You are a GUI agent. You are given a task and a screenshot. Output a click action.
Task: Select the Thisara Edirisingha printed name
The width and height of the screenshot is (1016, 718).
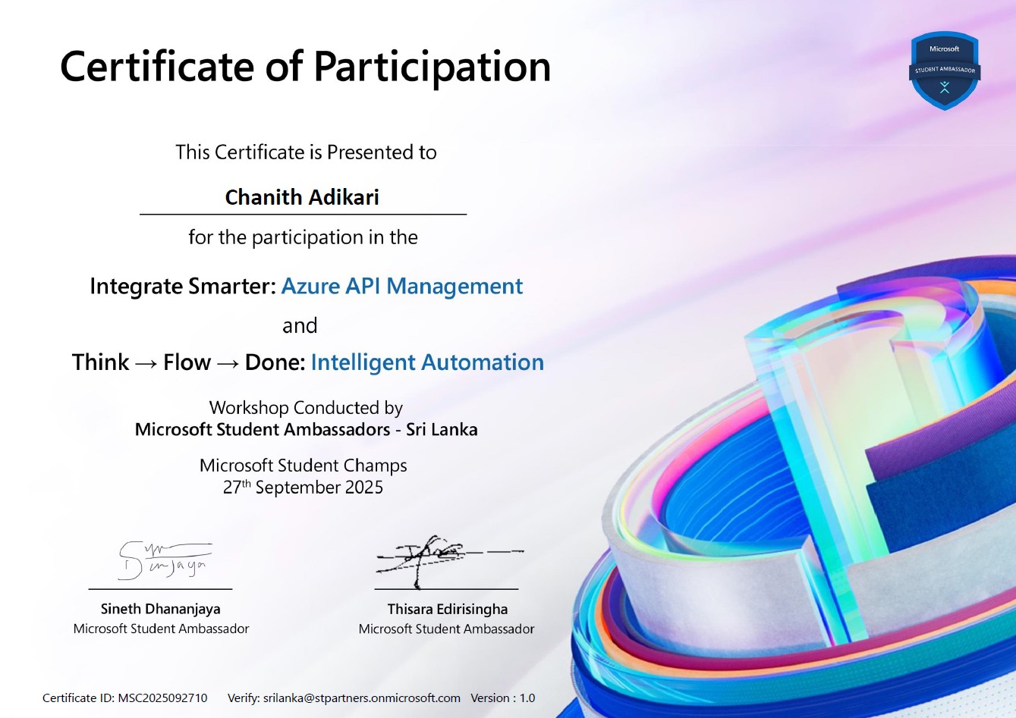tap(447, 609)
